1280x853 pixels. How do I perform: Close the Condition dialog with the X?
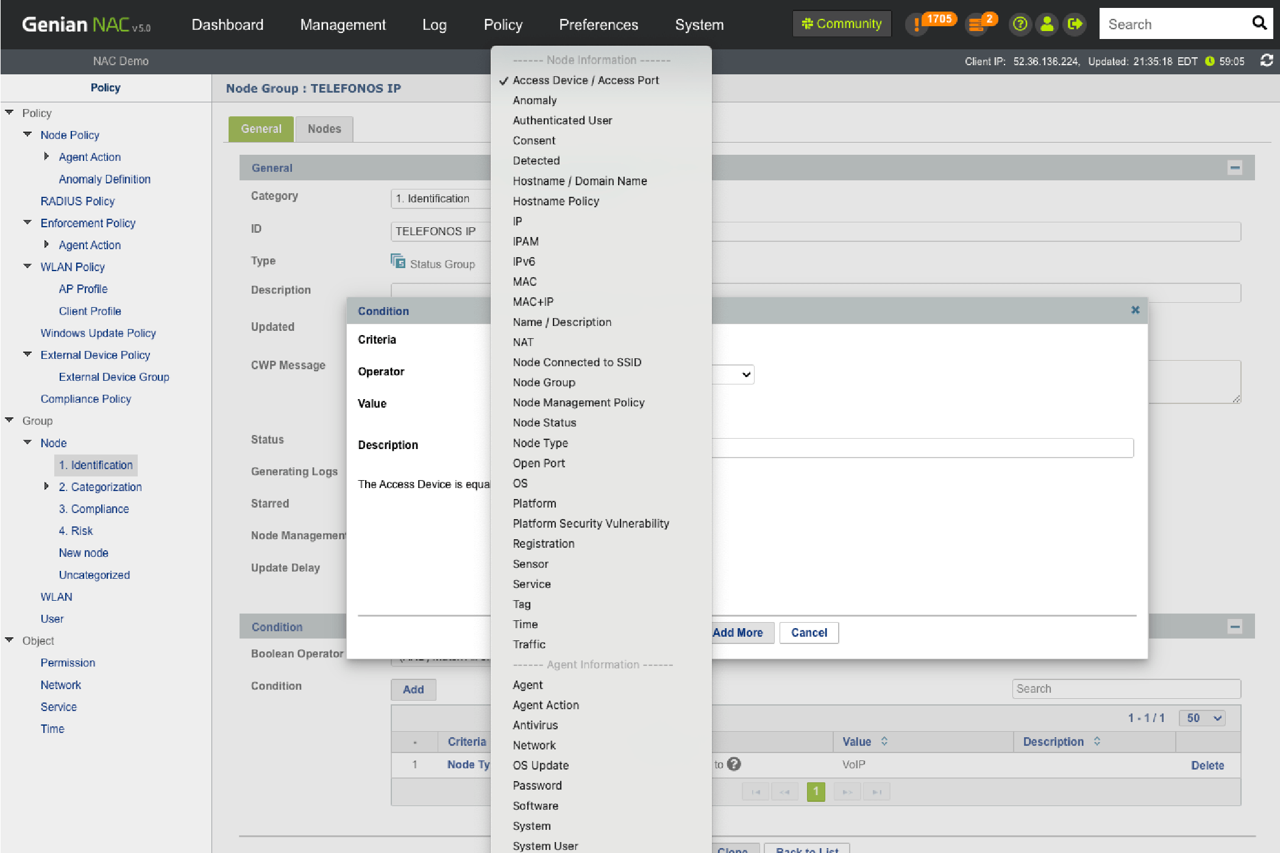[1135, 310]
